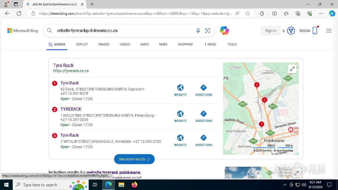338x190 pixels.
Task: Add this page to favorites star
Action: (x=248, y=13)
